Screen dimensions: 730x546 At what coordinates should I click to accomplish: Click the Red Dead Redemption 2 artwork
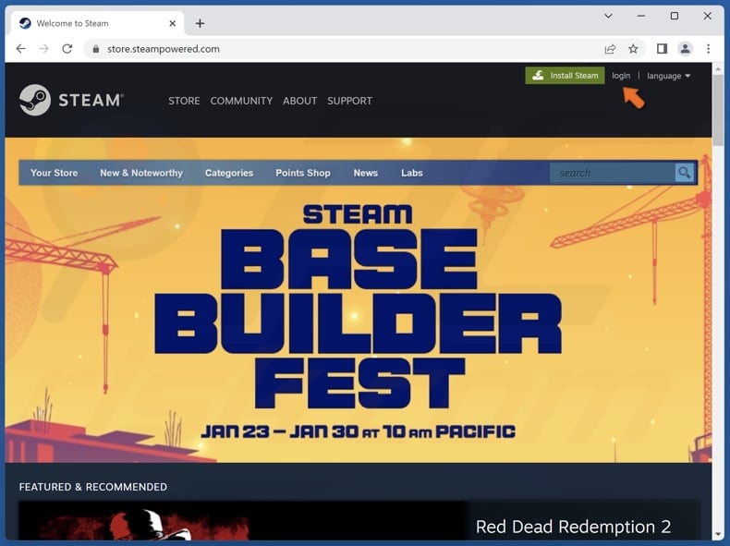pos(242,521)
